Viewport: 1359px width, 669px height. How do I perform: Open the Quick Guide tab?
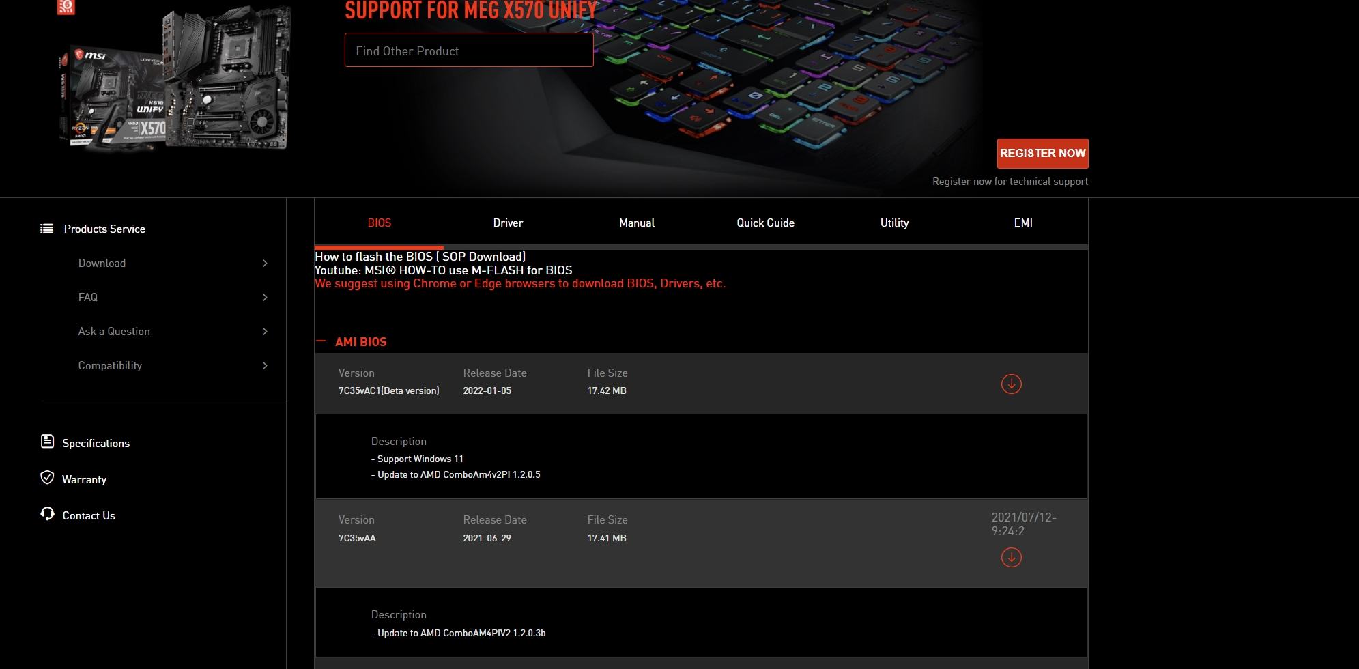[765, 223]
